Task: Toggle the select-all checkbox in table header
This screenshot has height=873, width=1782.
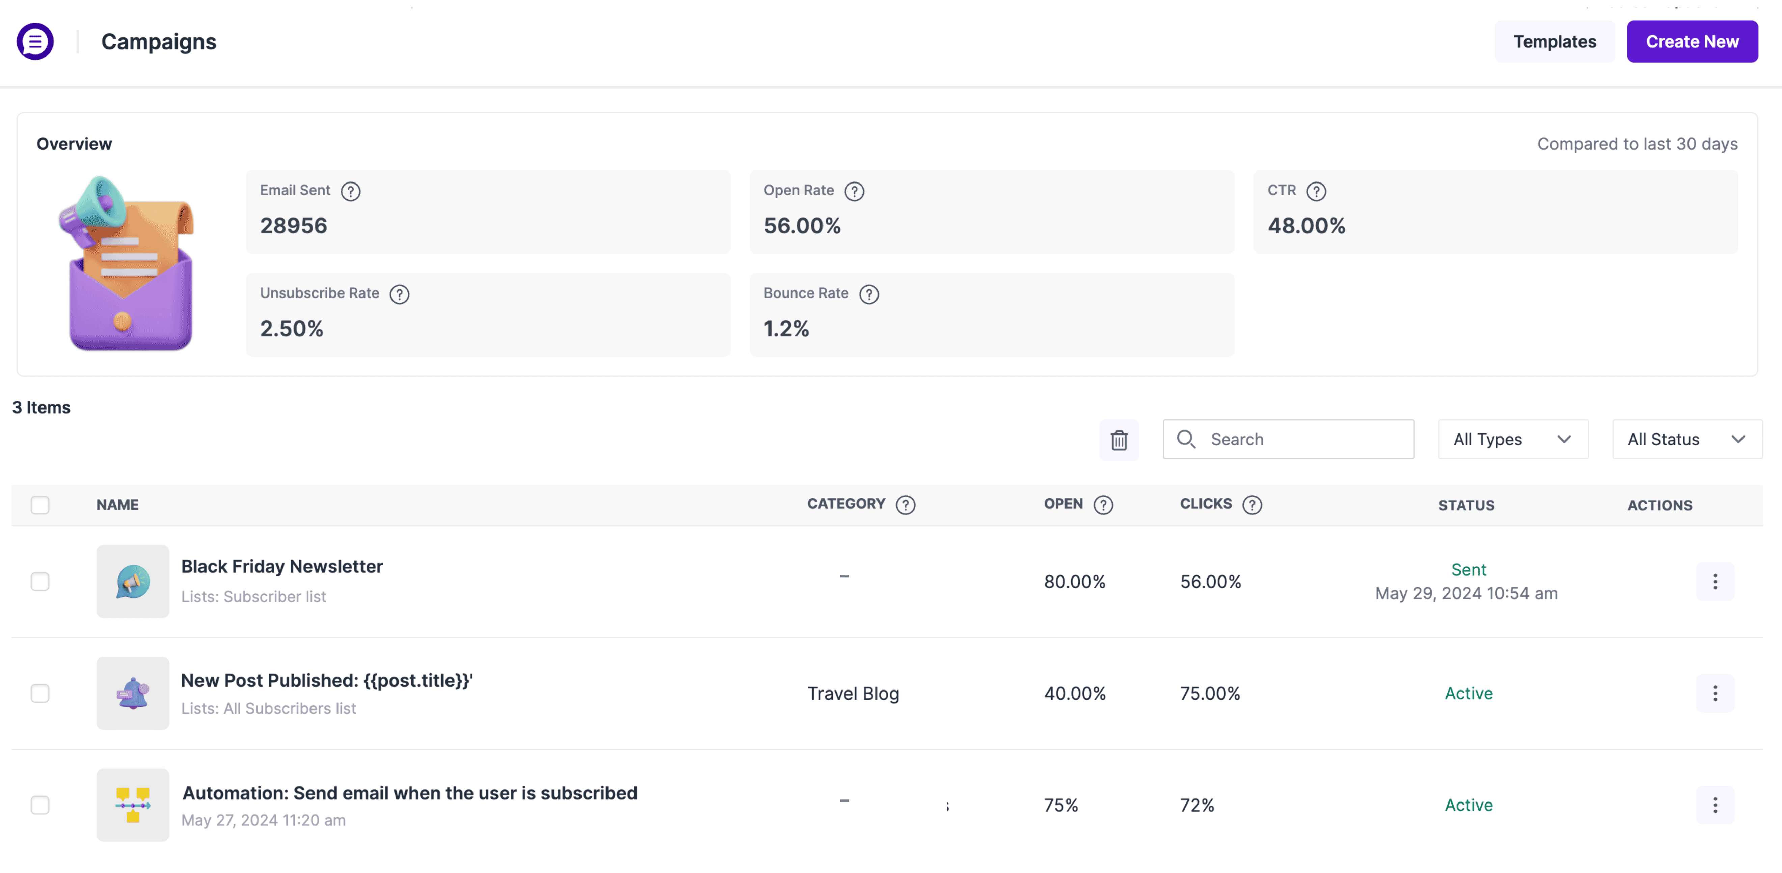Action: click(x=40, y=505)
